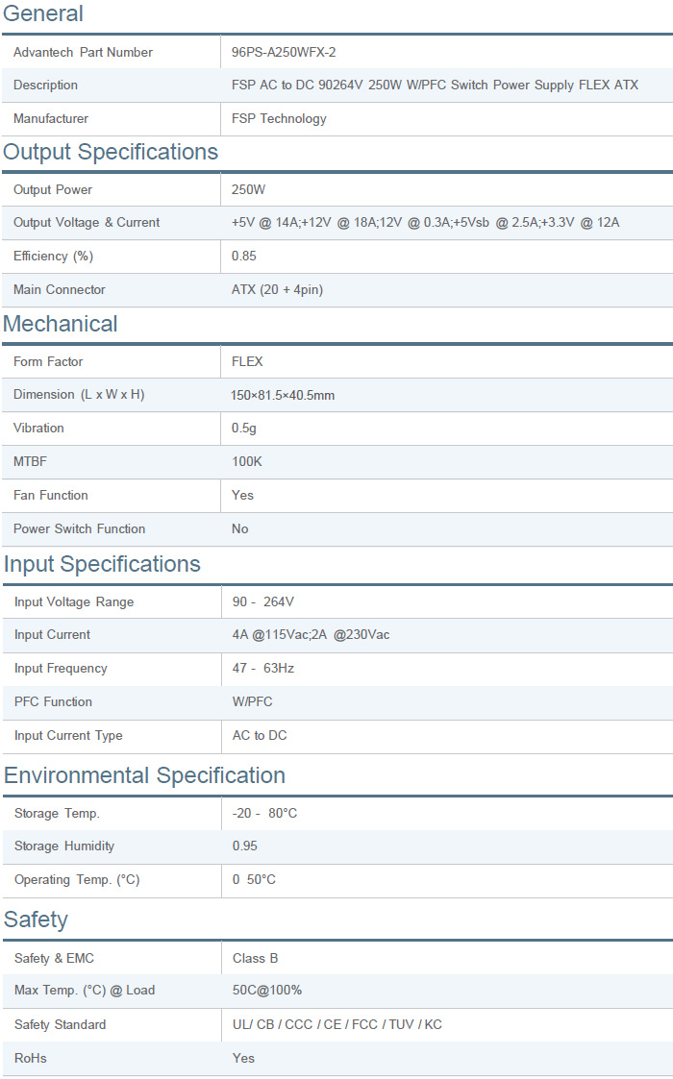The width and height of the screenshot is (673, 1079).
Task: Click the Input Frequency label
Action: tap(61, 669)
